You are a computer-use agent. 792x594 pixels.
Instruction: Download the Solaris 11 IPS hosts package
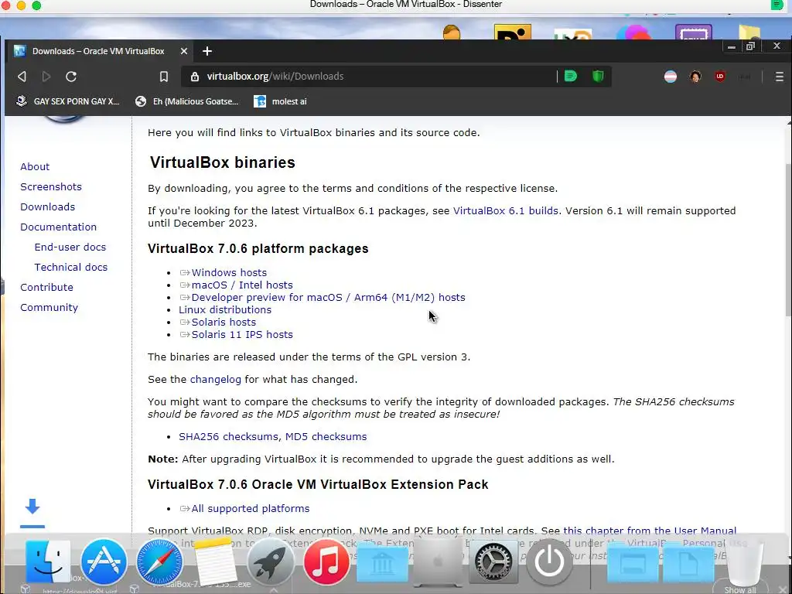click(x=242, y=334)
